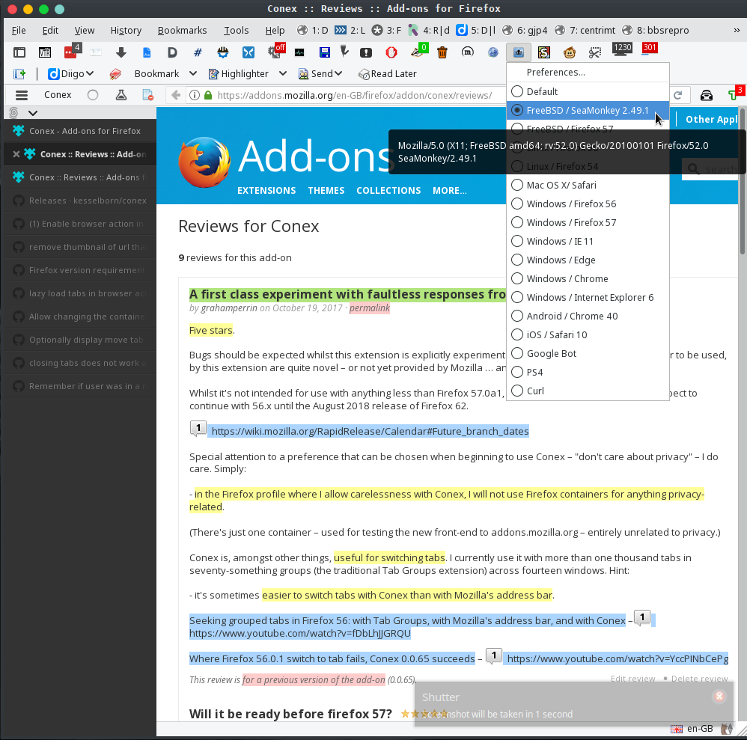Select Curl user agent option
Image resolution: width=747 pixels, height=740 pixels.
point(588,391)
